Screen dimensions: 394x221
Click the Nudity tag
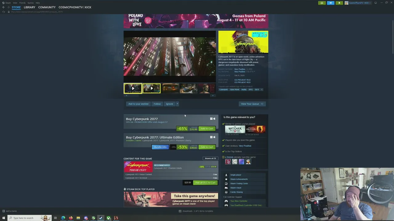(244, 90)
